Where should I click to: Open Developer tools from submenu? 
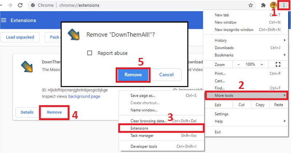click(x=162, y=146)
